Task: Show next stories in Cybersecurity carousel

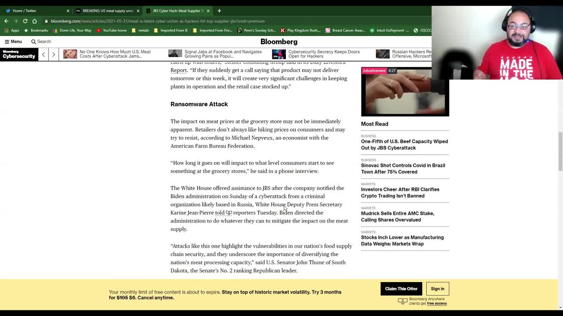Action: click(x=54, y=54)
